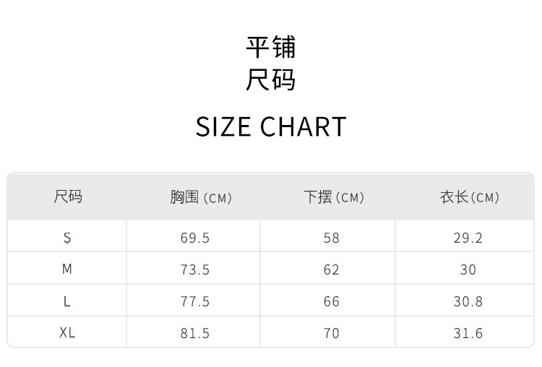Click the 70 hem value cell
The width and height of the screenshot is (542, 367).
pos(332,333)
